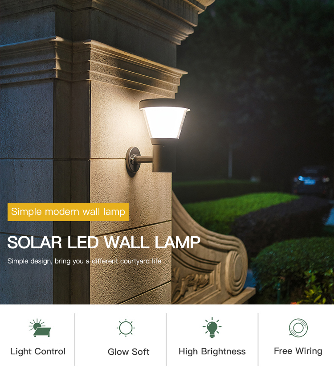Click the Light Control solar panel icon
The image size is (334, 374).
40,328
